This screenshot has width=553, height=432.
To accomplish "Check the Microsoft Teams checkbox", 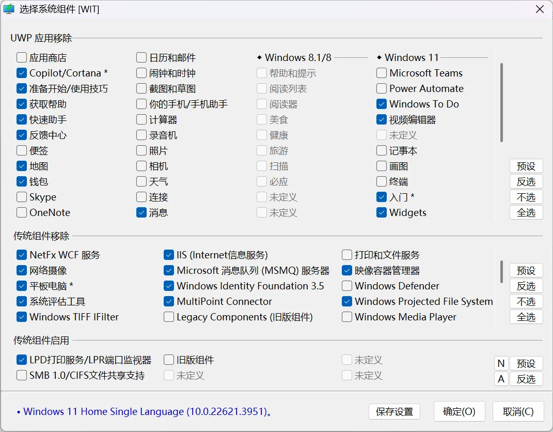I will coord(382,73).
